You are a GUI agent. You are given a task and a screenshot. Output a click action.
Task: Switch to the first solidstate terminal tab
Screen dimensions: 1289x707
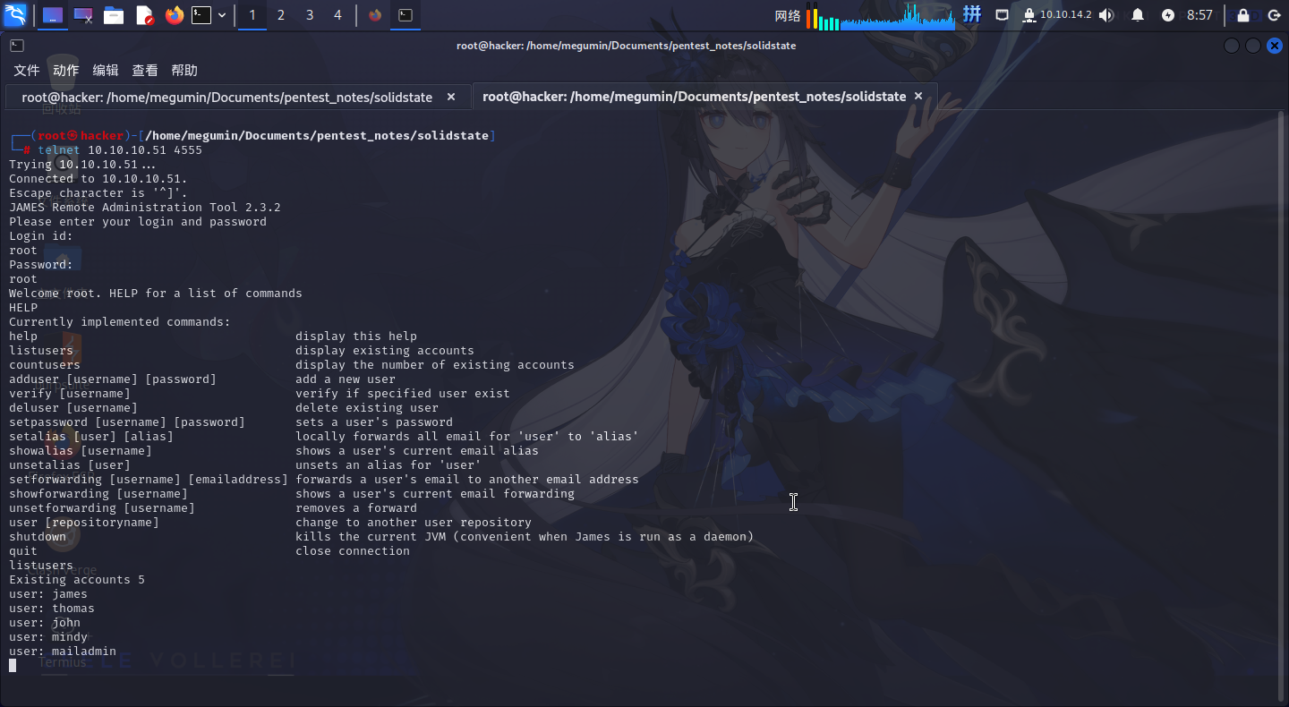point(227,97)
